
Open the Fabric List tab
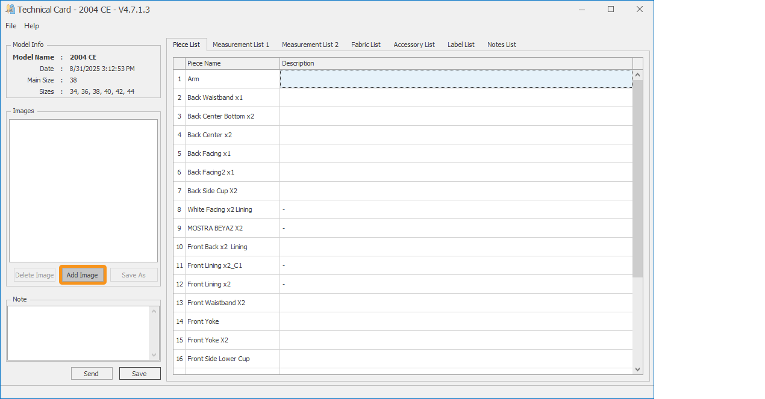click(366, 45)
